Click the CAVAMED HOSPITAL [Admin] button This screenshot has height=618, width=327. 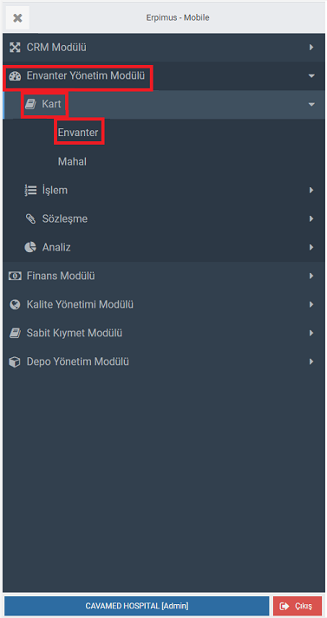[137, 606]
